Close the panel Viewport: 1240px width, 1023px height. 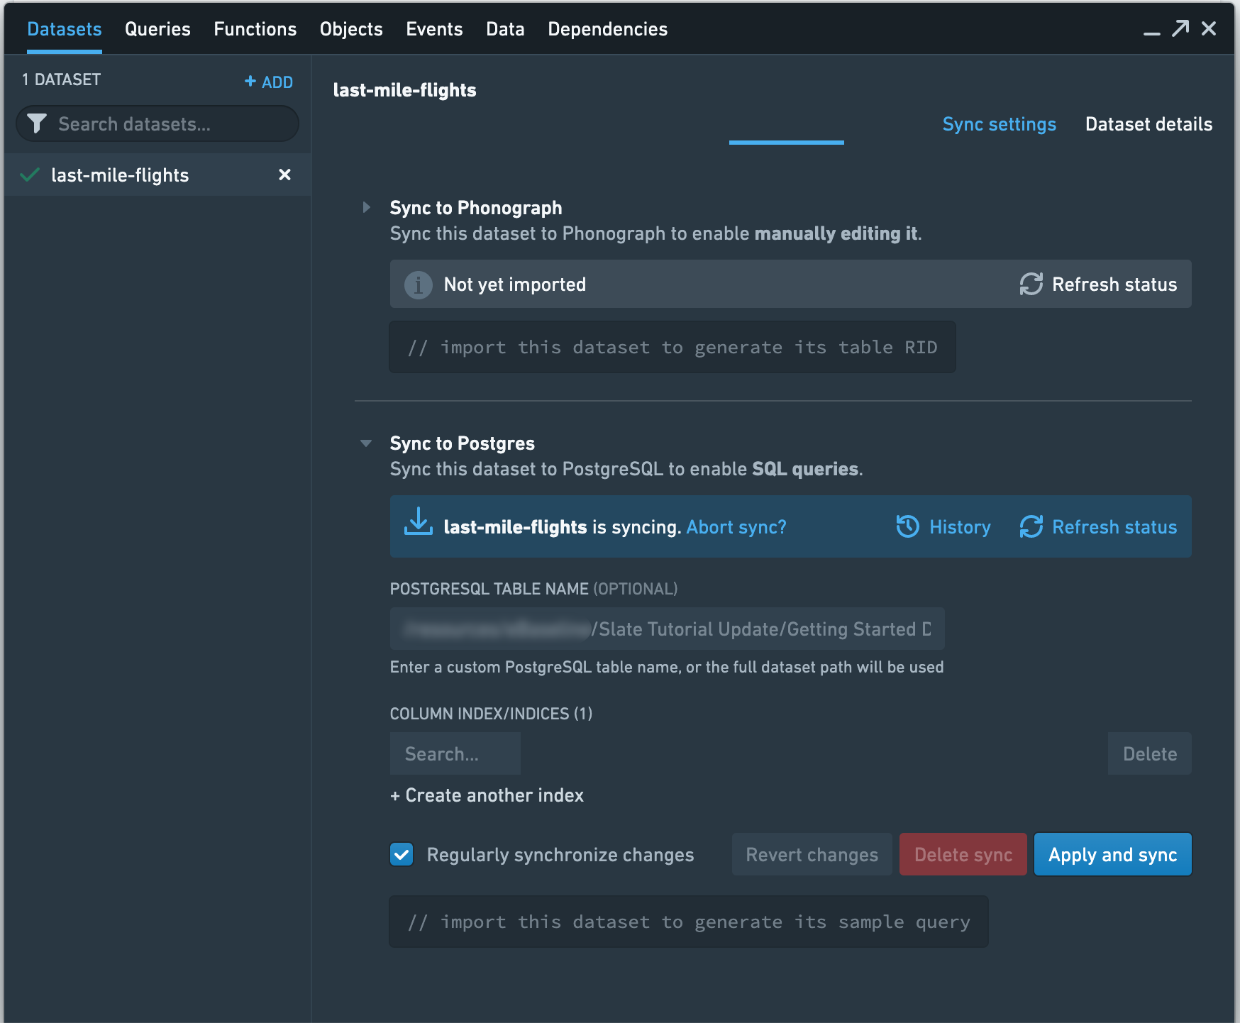[x=1209, y=28]
